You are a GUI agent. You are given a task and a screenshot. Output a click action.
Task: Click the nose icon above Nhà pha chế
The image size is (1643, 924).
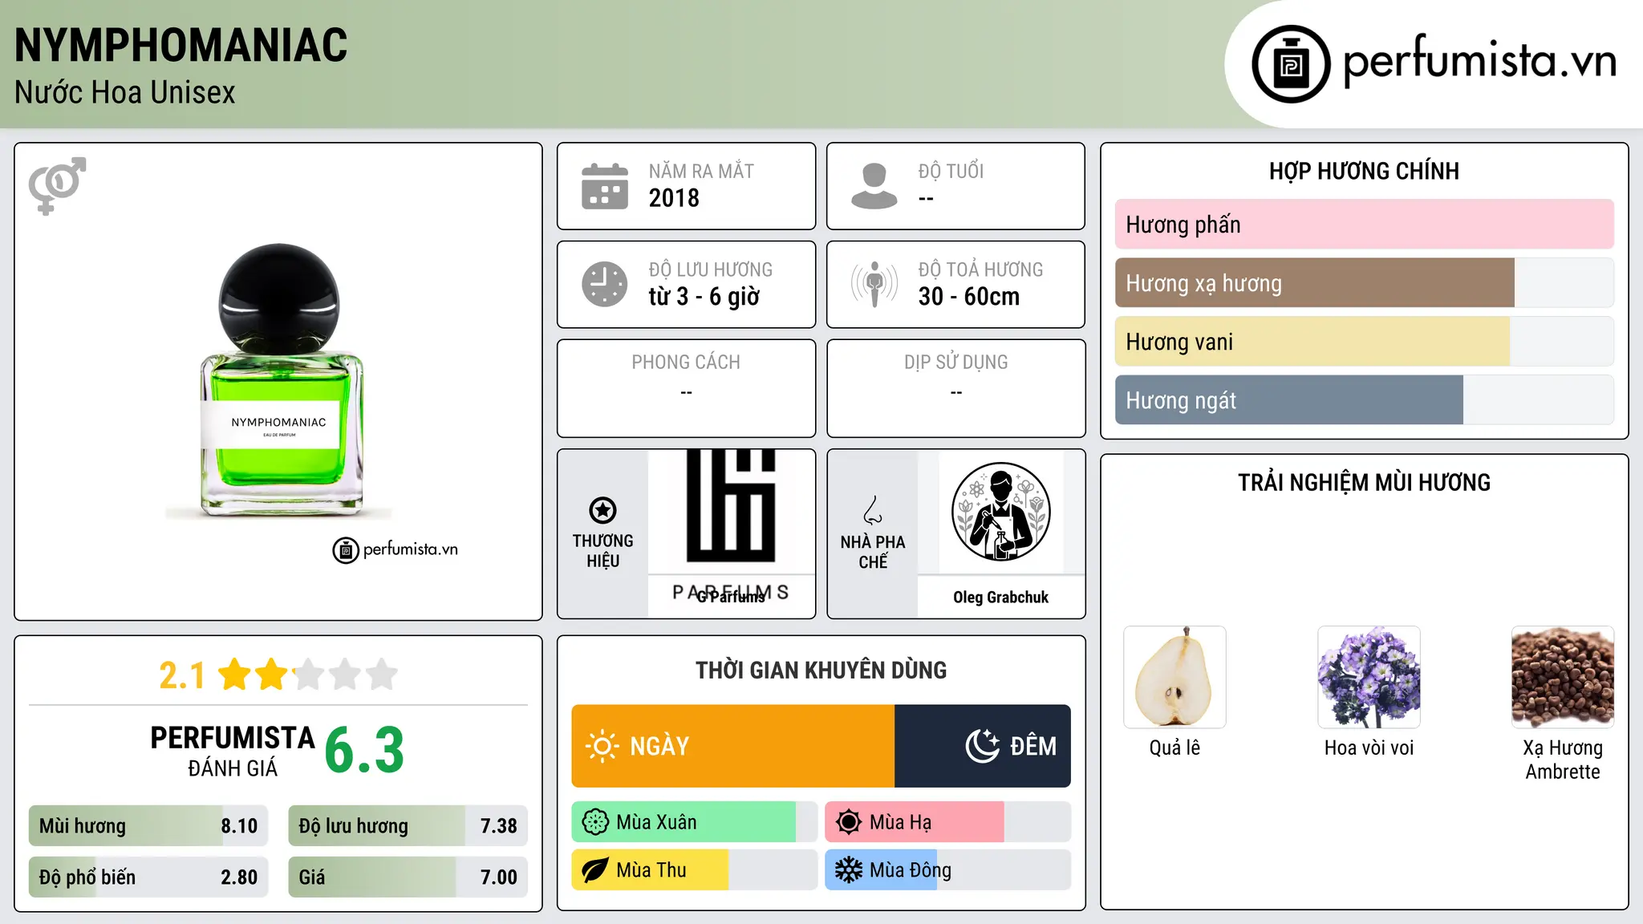pyautogui.click(x=873, y=510)
